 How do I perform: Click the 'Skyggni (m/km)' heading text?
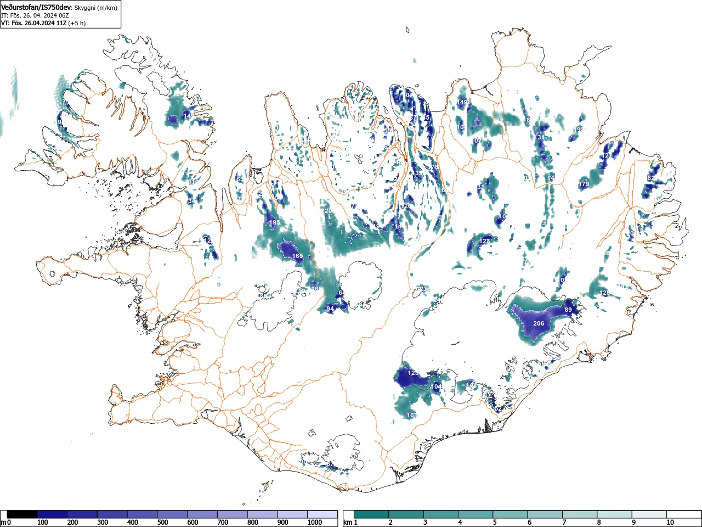click(95, 7)
